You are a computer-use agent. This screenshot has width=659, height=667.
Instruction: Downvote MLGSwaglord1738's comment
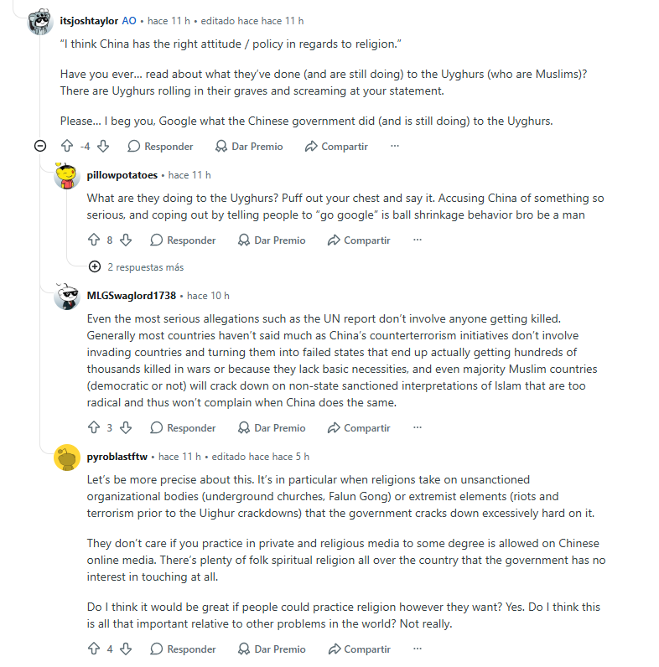(126, 428)
